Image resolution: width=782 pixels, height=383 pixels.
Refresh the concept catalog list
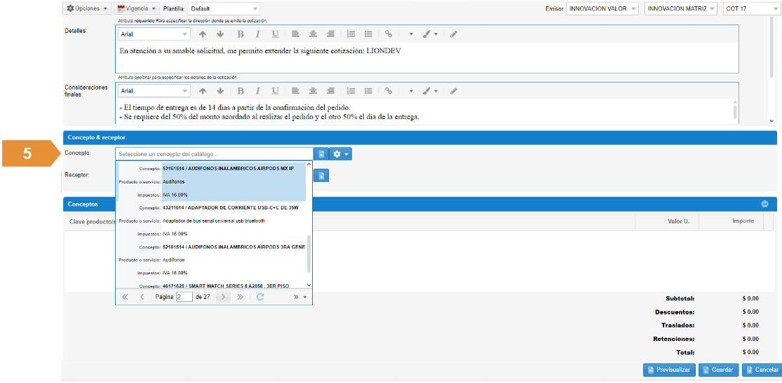click(259, 297)
